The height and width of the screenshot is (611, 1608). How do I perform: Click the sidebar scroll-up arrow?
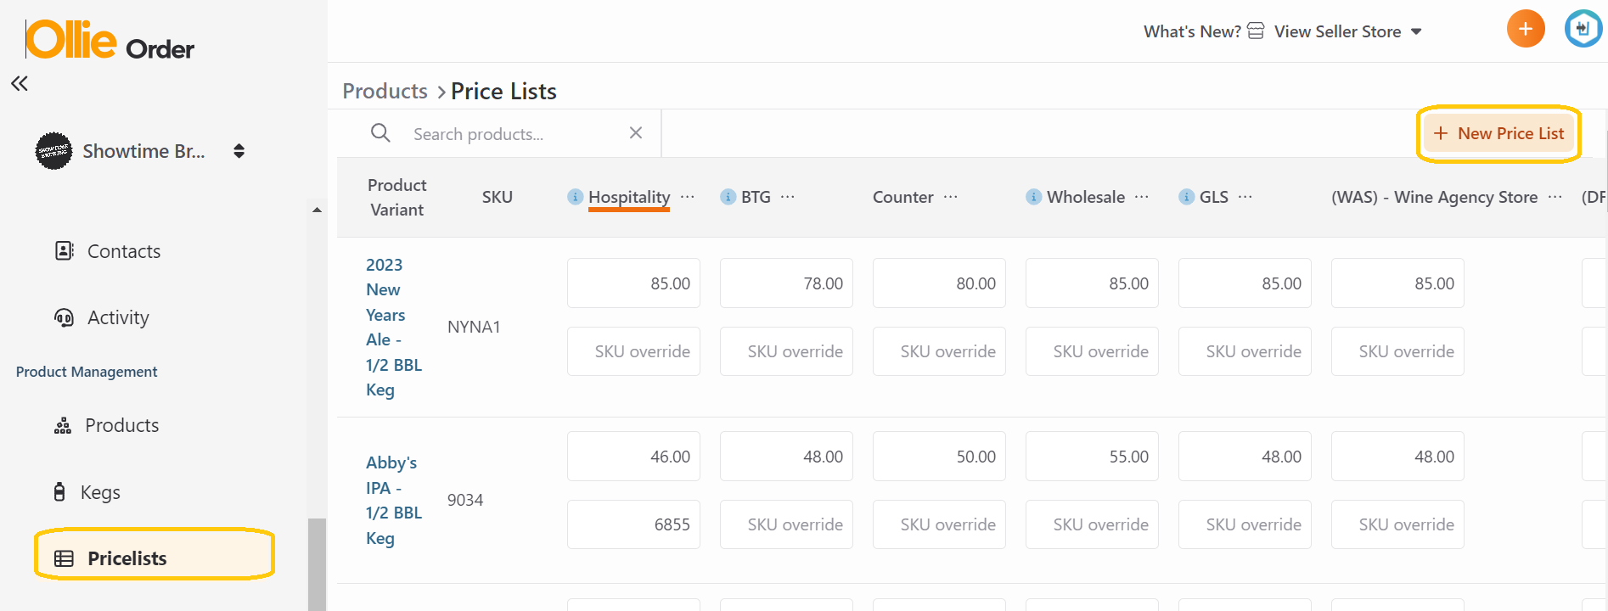click(x=317, y=210)
